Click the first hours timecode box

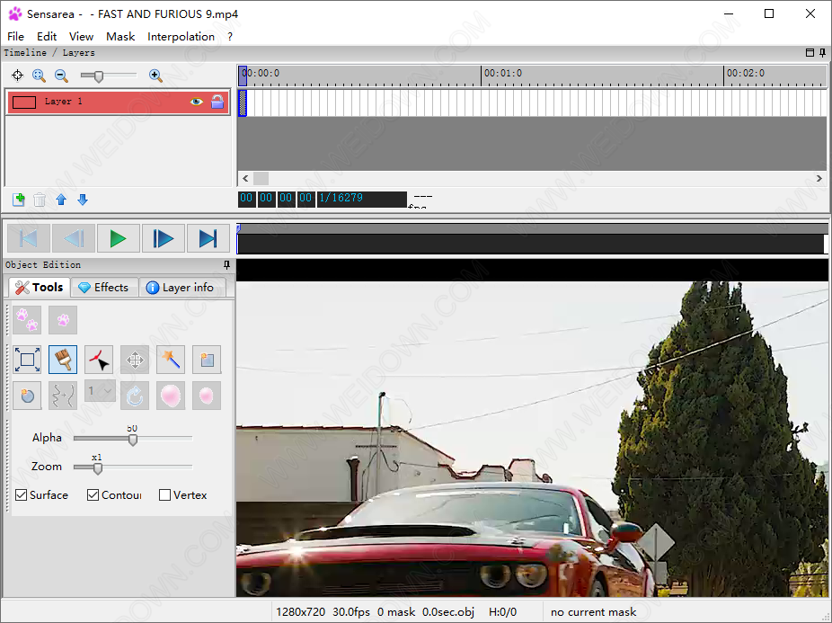246,199
